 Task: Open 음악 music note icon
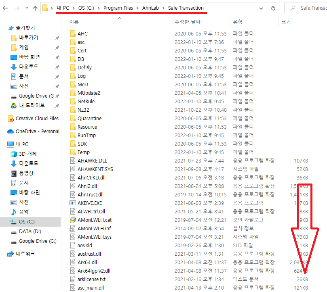[x=14, y=212]
